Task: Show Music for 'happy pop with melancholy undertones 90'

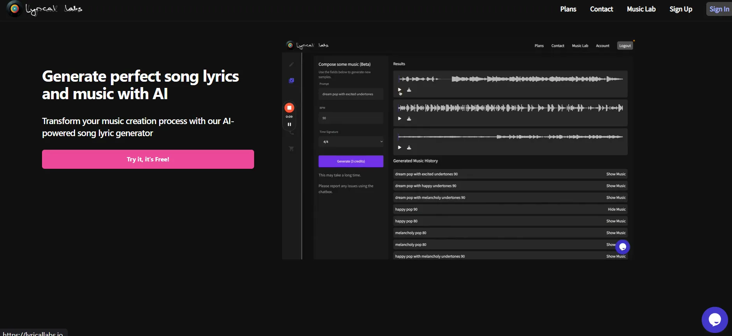Action: tap(616, 256)
